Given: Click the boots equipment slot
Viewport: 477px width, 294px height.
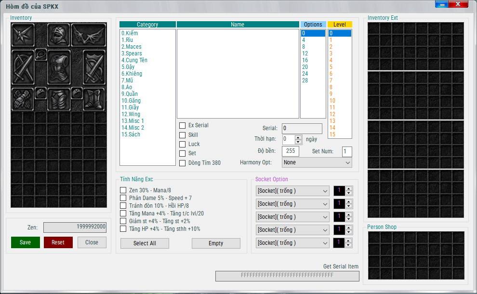Looking at the screenshot, I should [94, 99].
